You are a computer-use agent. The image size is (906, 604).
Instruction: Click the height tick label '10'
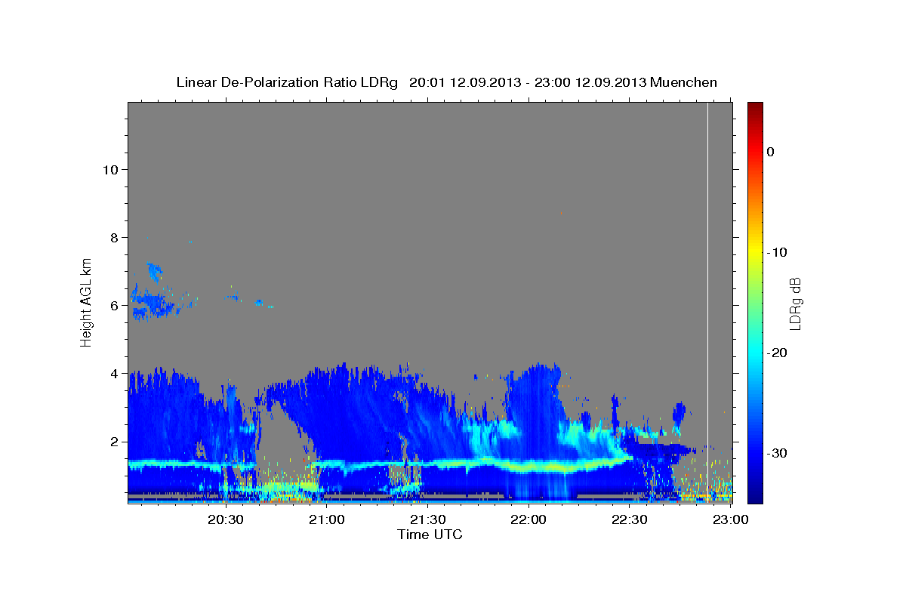pyautogui.click(x=109, y=169)
